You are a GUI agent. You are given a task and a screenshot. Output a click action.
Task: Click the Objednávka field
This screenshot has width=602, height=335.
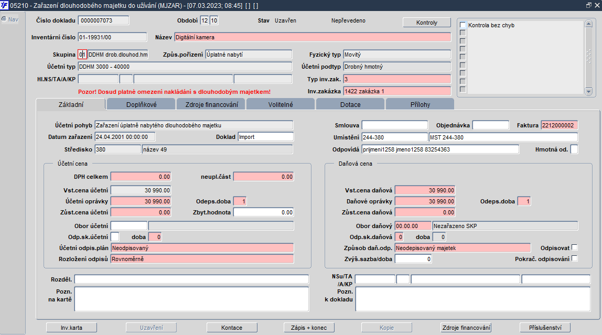pyautogui.click(x=491, y=125)
